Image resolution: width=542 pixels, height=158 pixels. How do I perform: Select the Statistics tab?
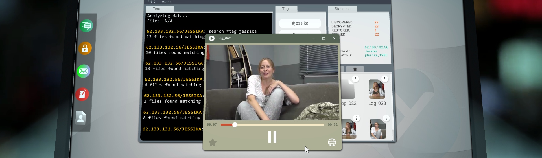[342, 9]
